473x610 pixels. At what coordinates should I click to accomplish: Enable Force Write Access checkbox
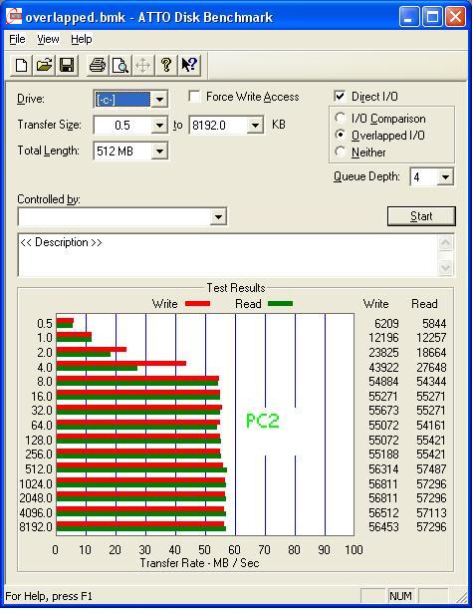(x=194, y=96)
